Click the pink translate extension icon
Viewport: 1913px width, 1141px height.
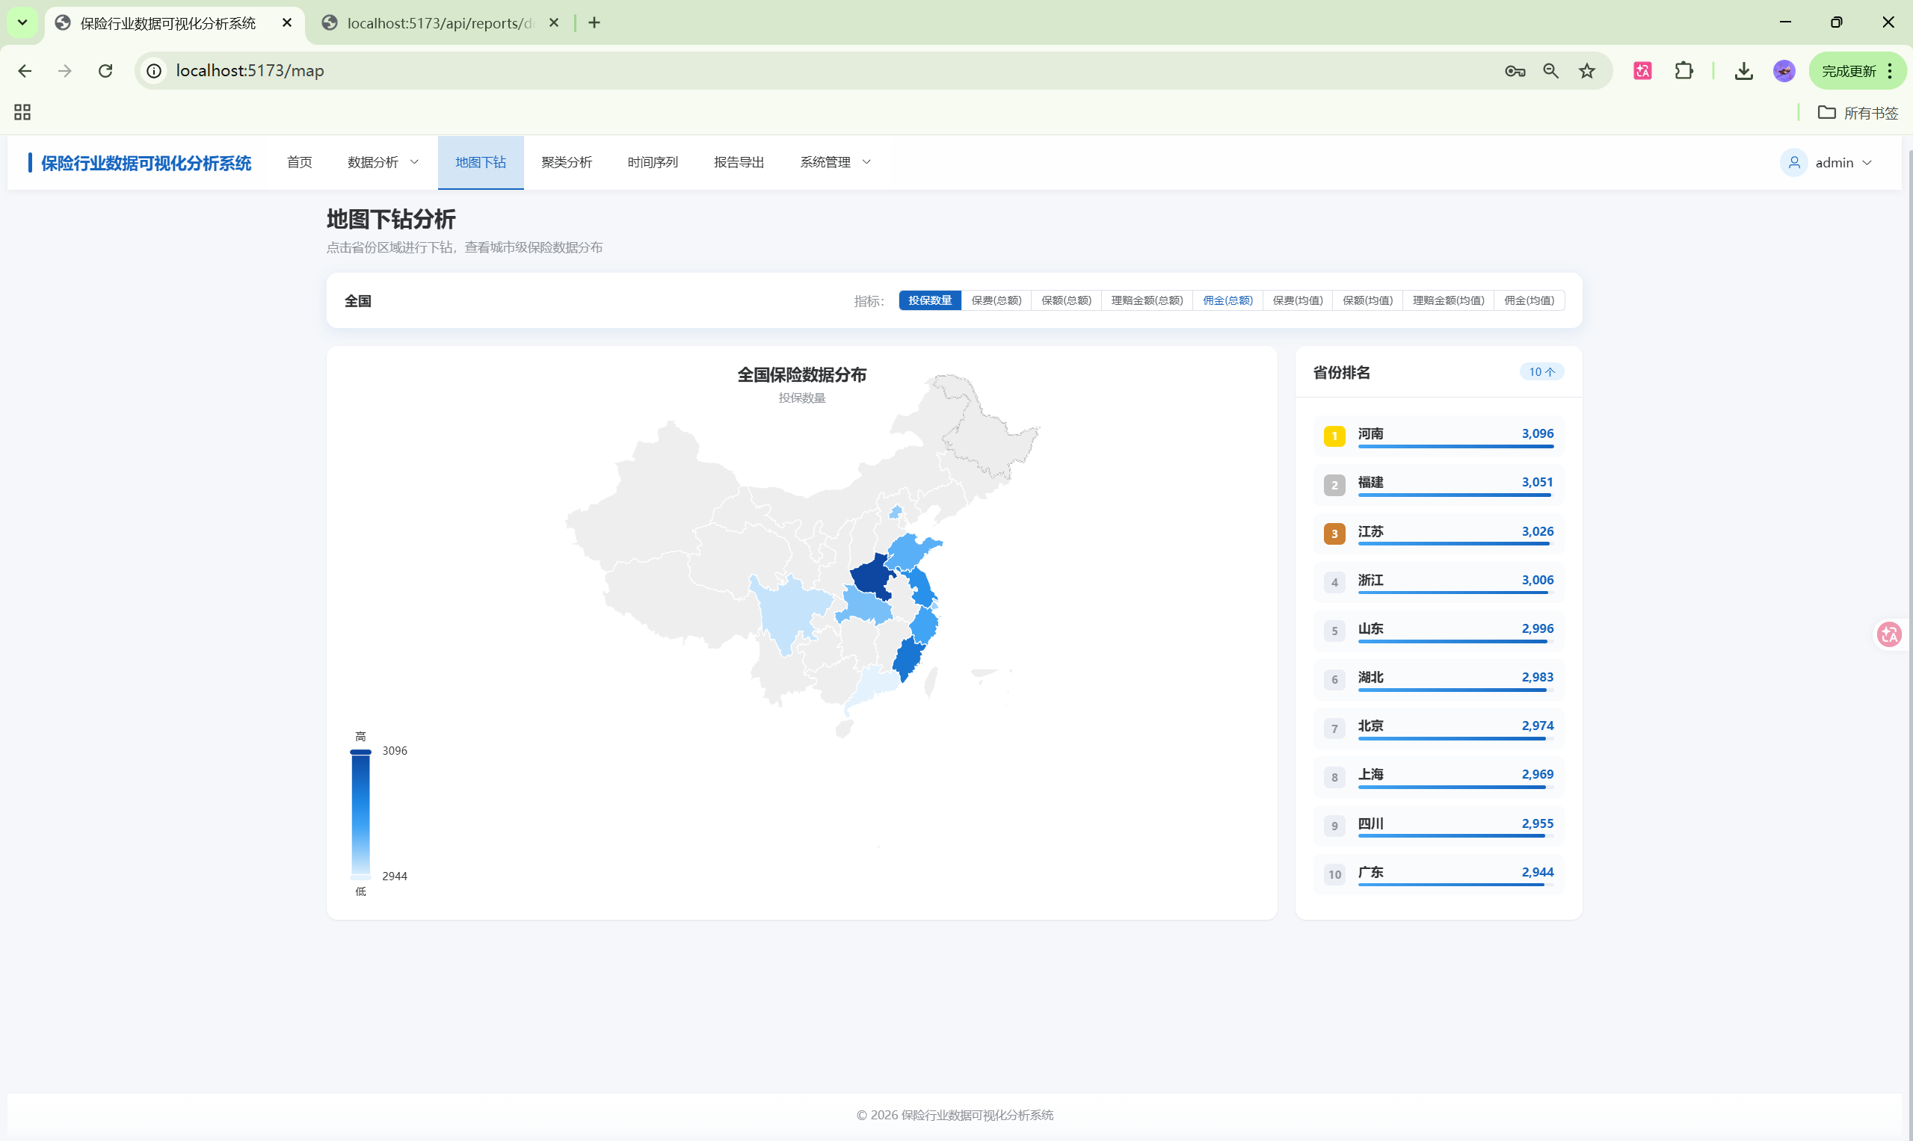1642,71
